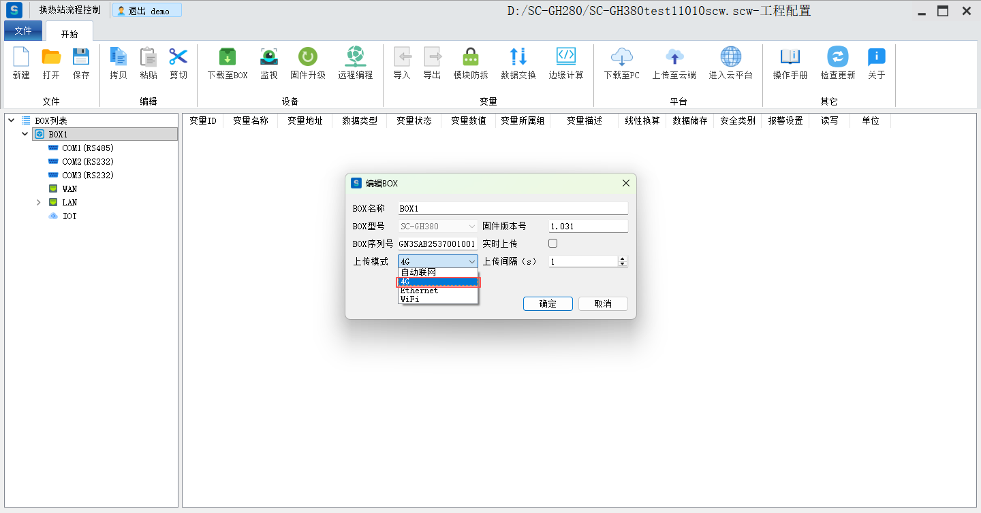The image size is (981, 513).
Task: Open the 文件 menu tab
Action: point(23,31)
